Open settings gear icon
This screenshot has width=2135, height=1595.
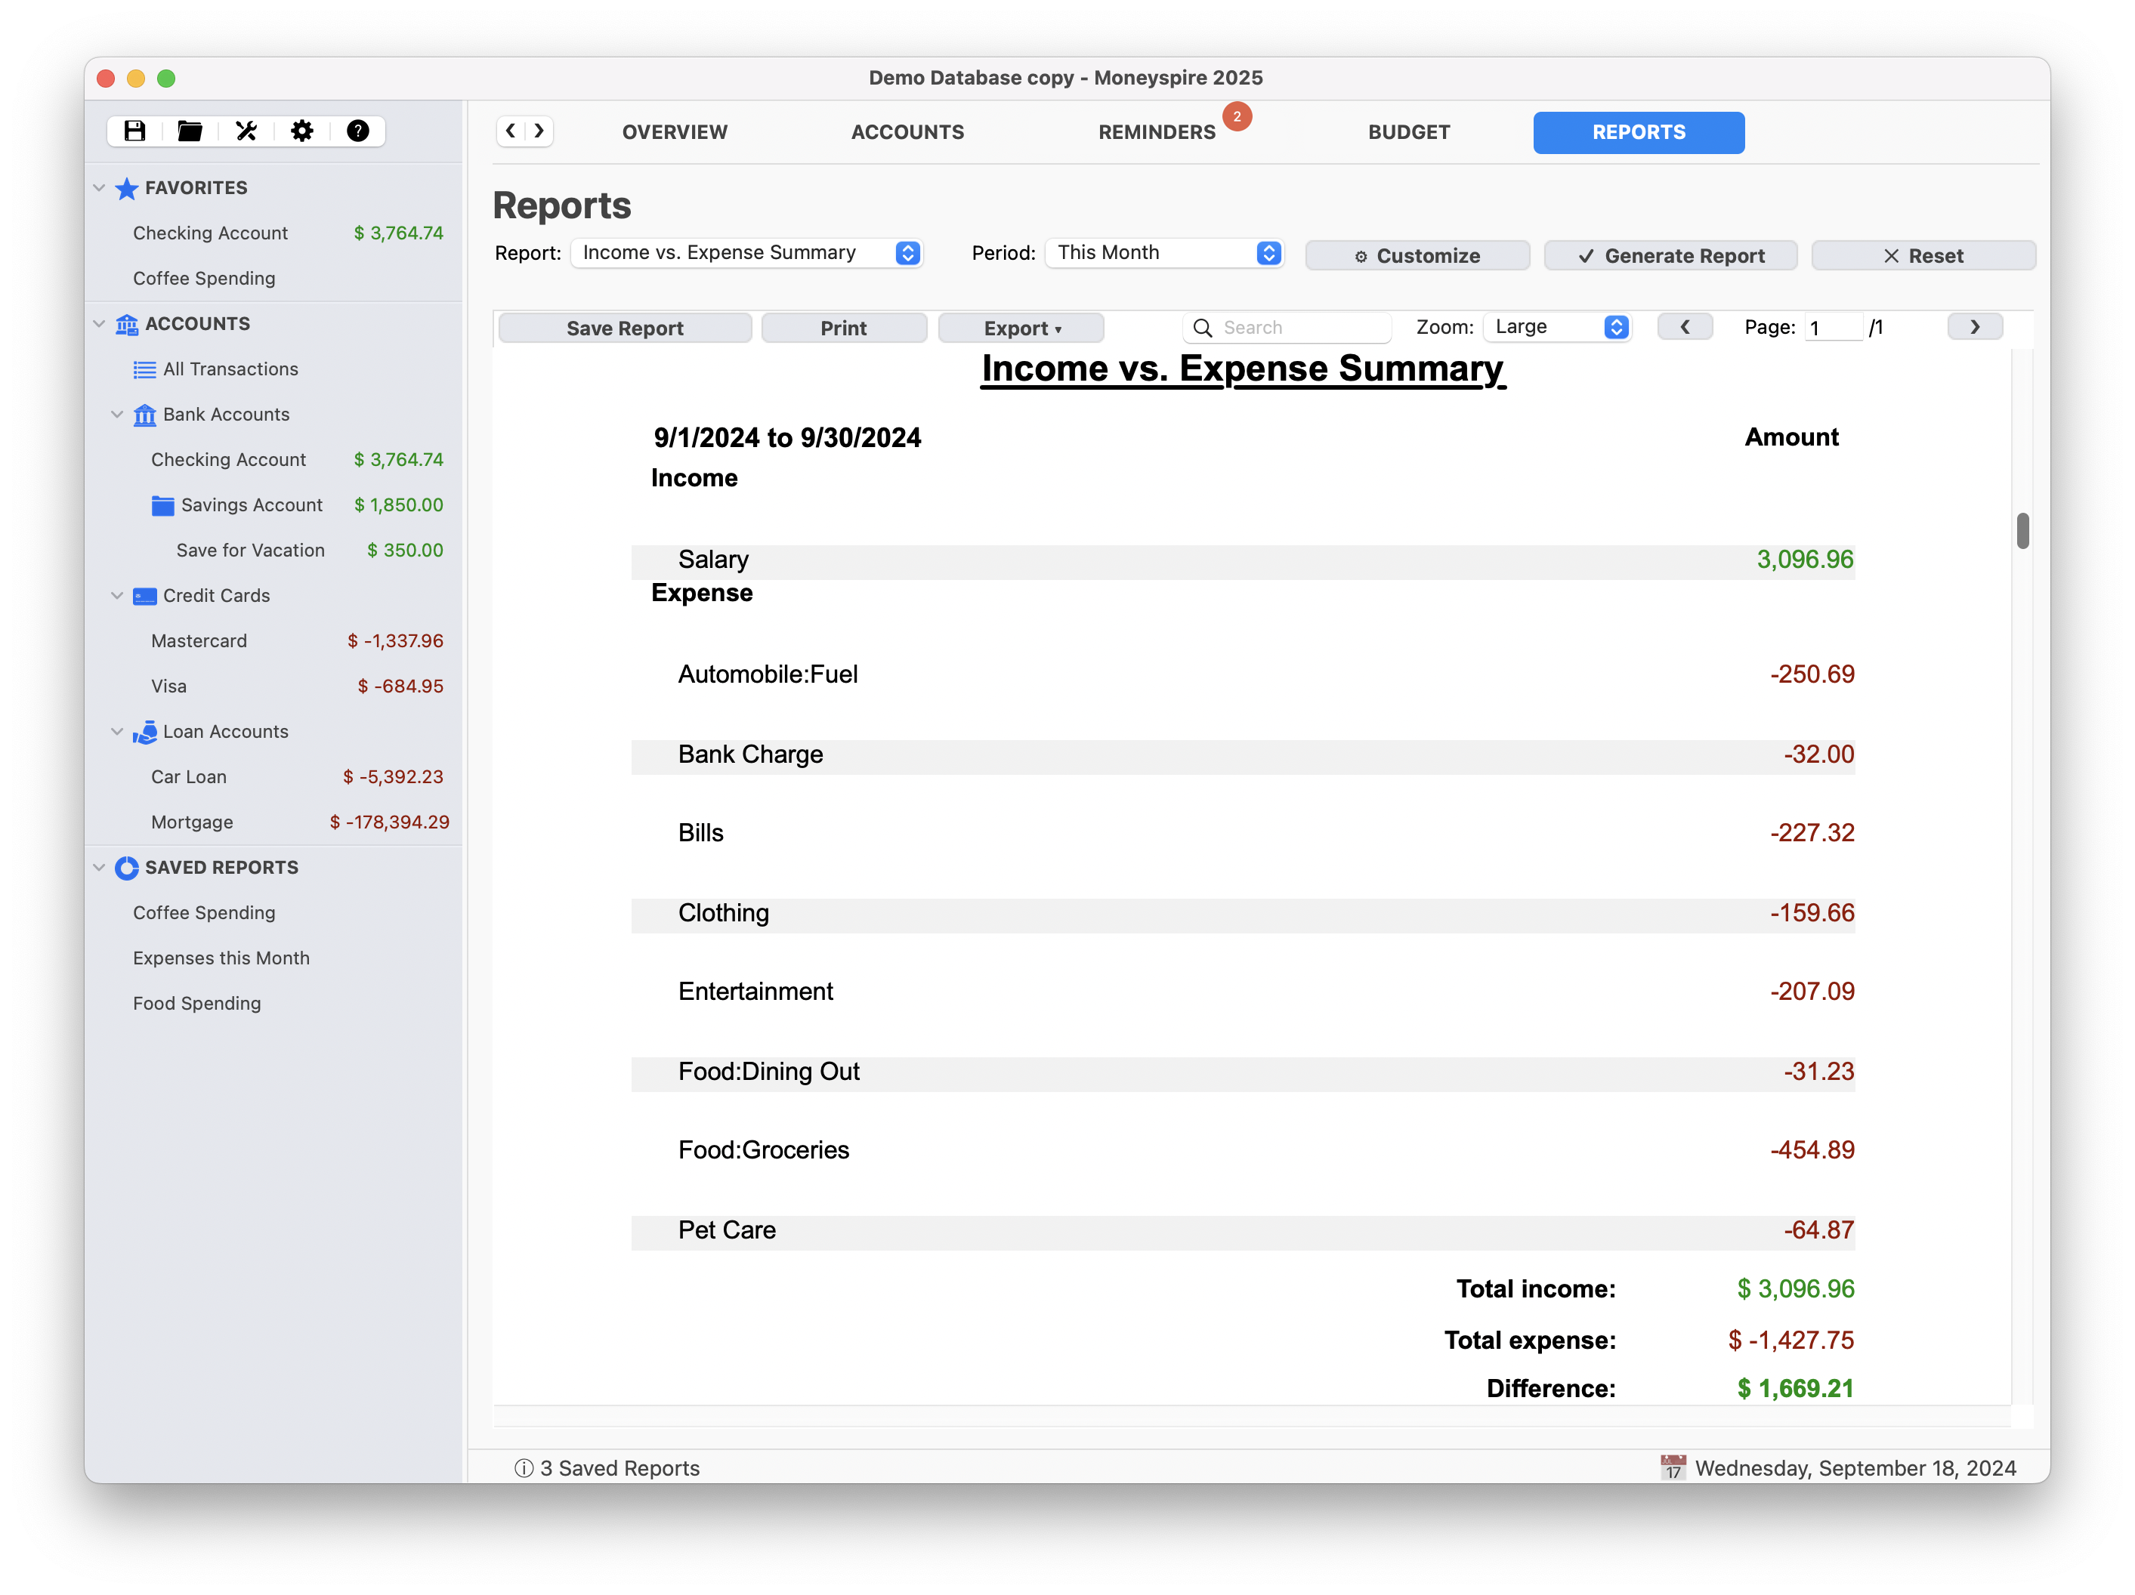pos(302,131)
